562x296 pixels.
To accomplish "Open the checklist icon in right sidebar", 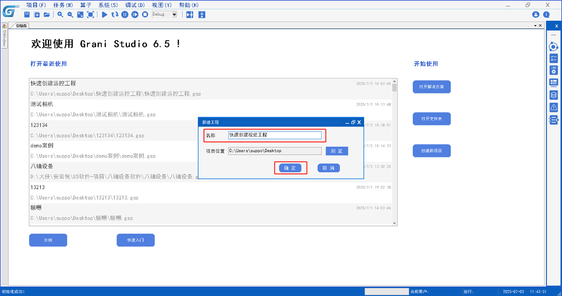I will pyautogui.click(x=553, y=59).
